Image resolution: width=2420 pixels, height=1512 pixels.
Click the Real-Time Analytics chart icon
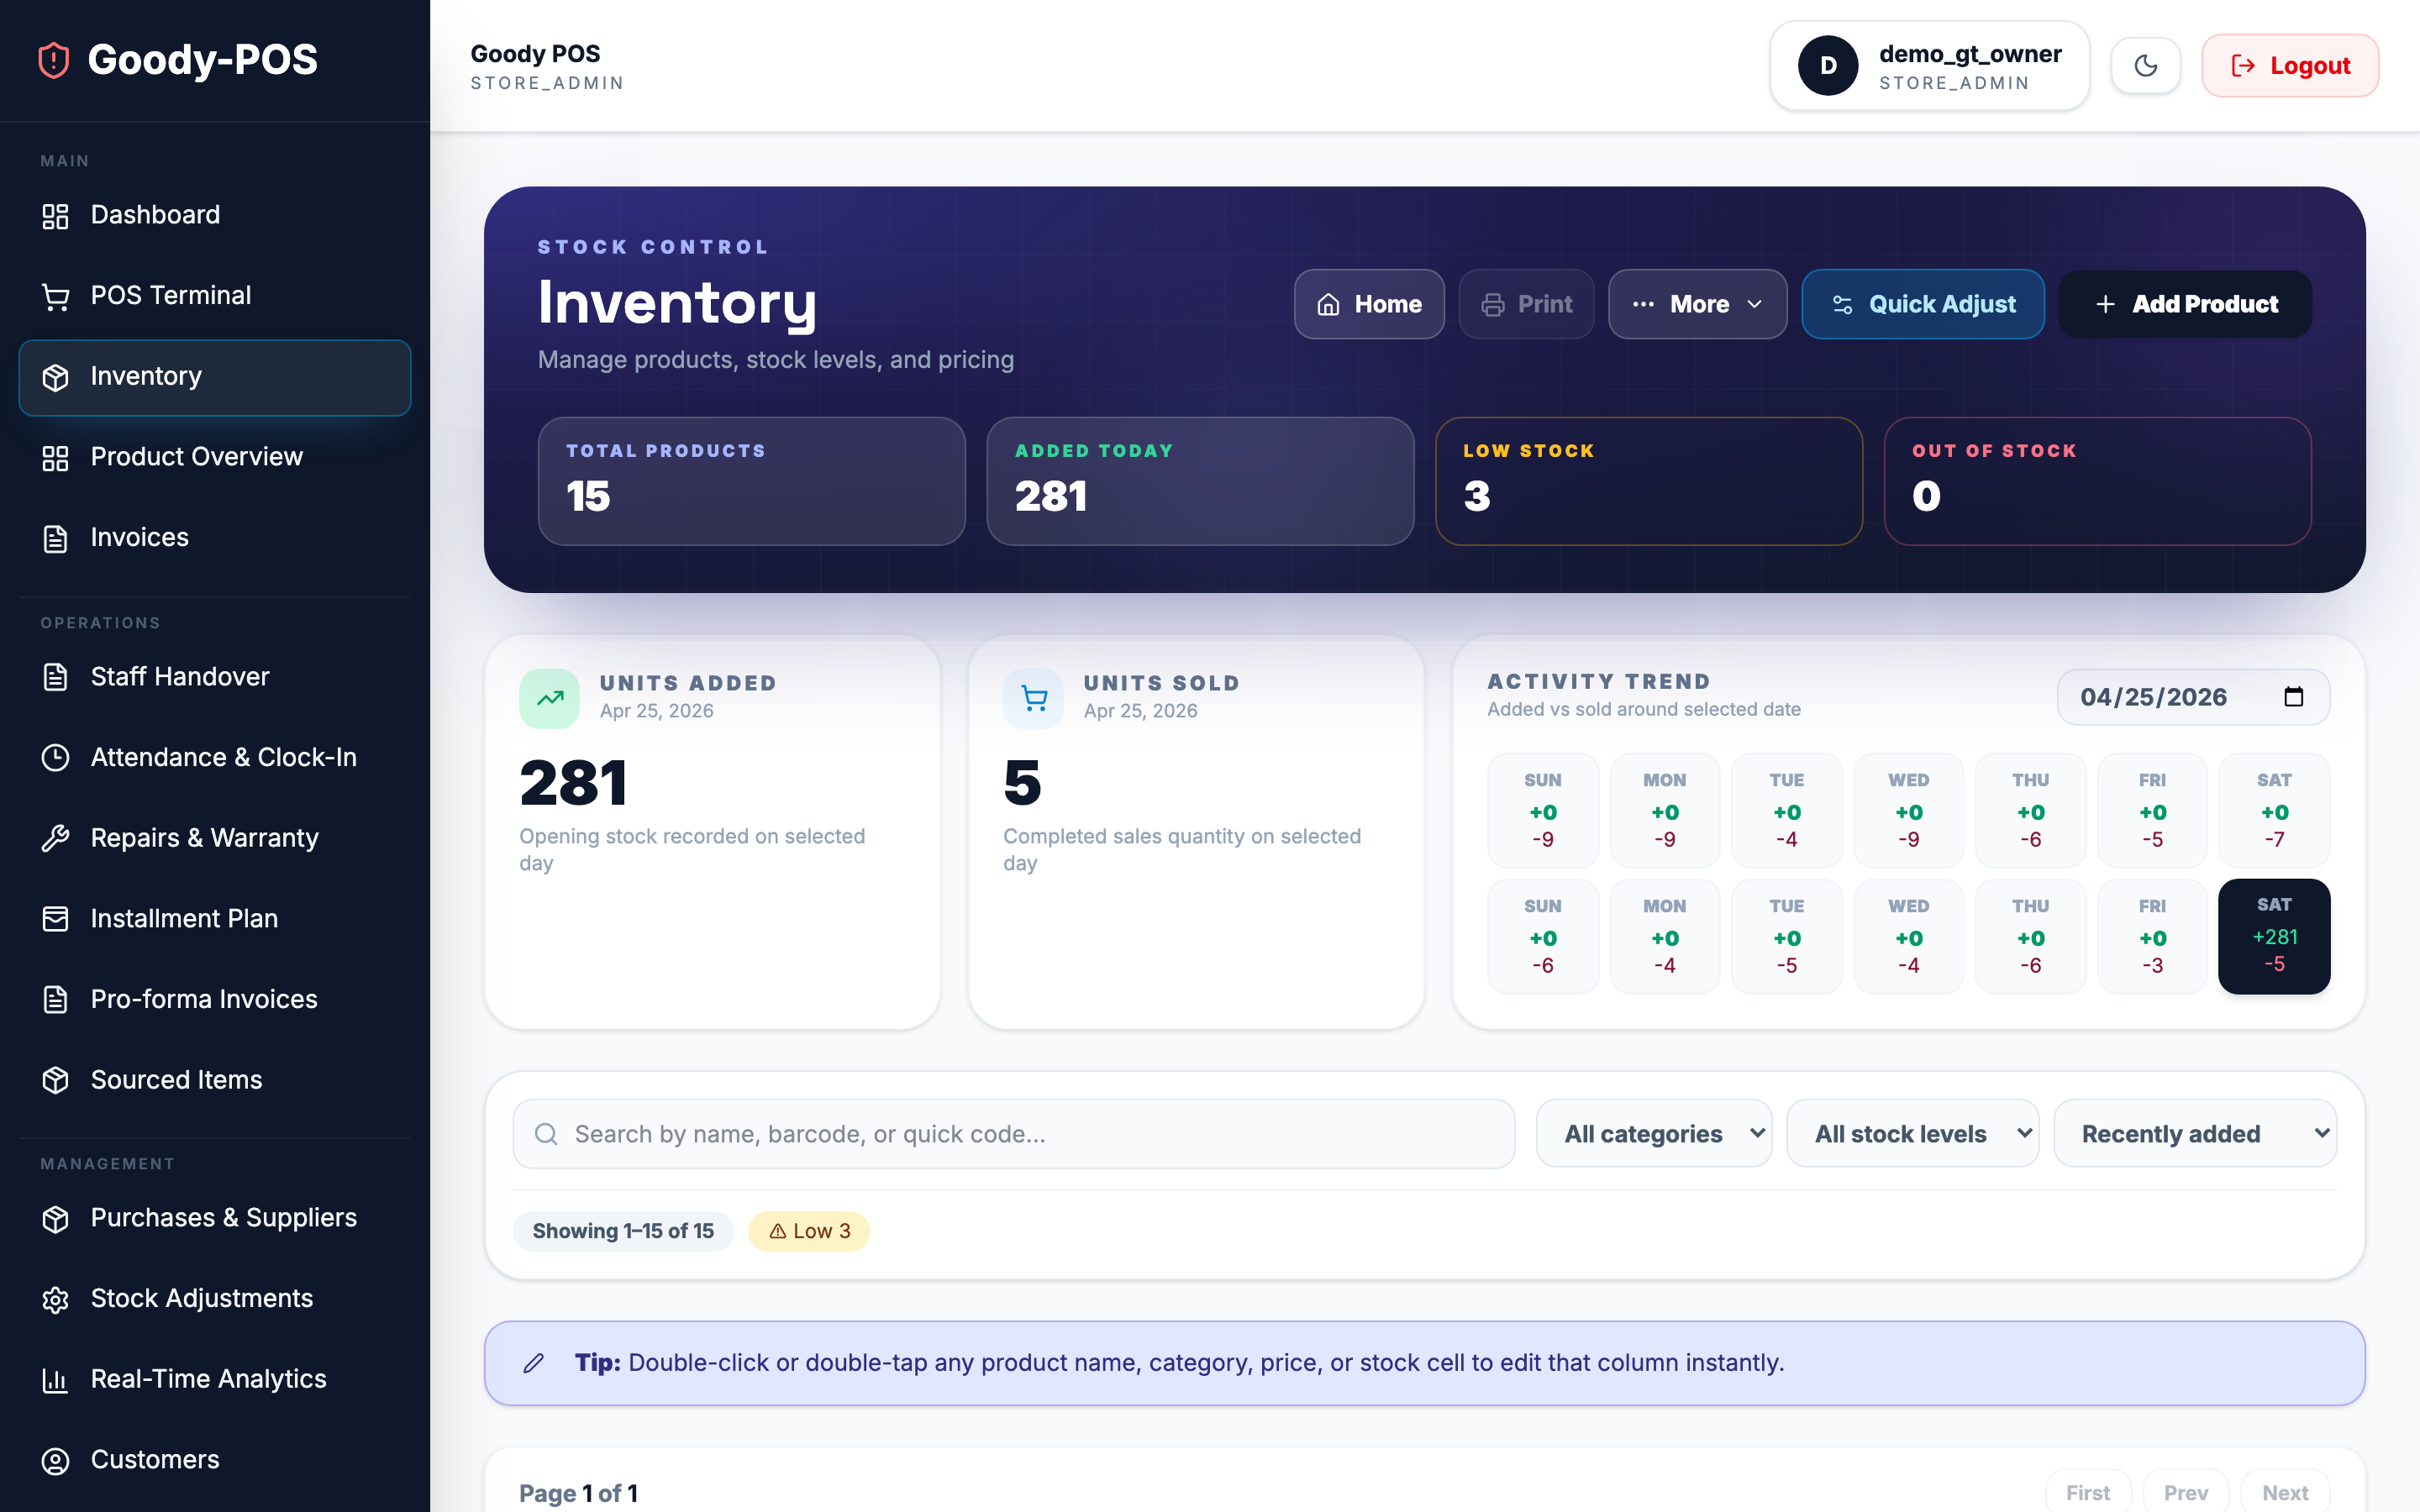[x=55, y=1379]
